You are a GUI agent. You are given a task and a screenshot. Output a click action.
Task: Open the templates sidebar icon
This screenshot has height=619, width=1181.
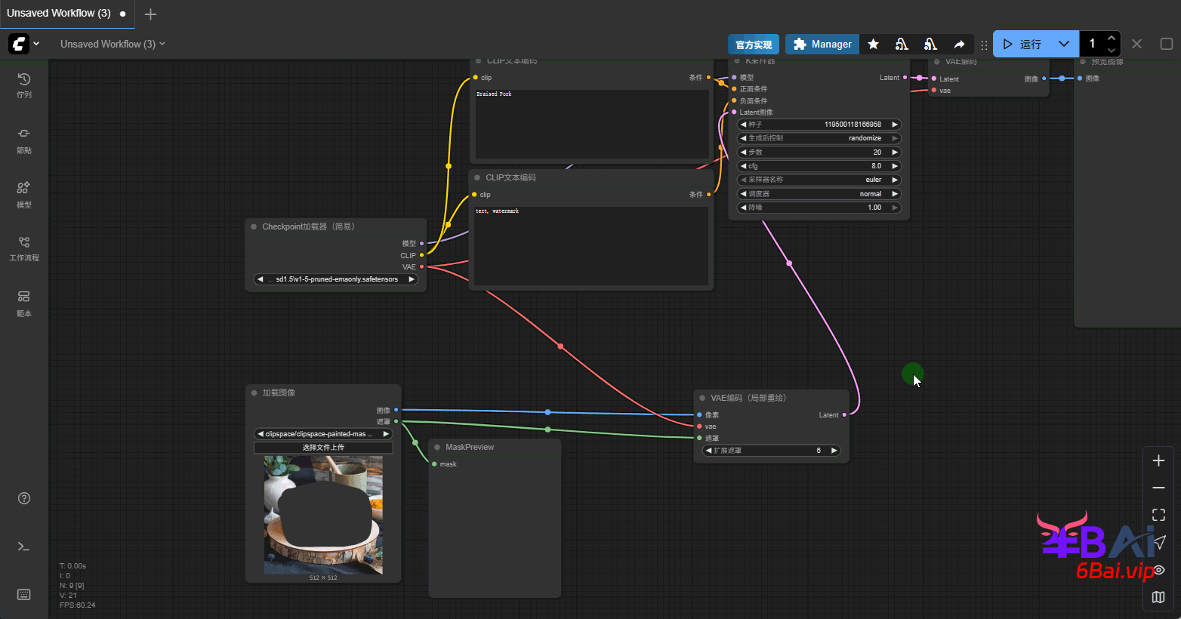[24, 302]
